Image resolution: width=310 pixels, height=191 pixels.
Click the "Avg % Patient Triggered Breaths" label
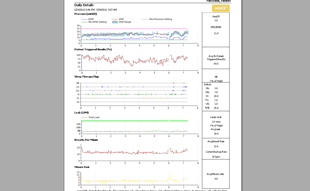coord(216,58)
